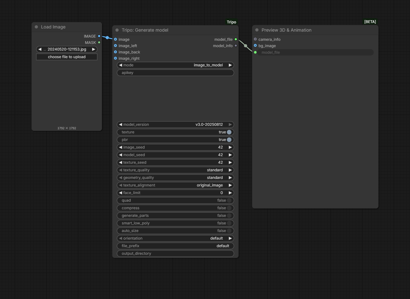The image size is (410, 299).
Task: Click the link midpoint between Load Image and Tripo
Action: [x=107, y=38]
